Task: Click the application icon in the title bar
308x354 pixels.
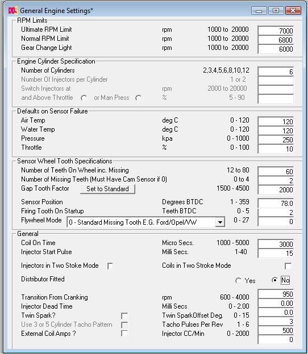Action: (13, 11)
